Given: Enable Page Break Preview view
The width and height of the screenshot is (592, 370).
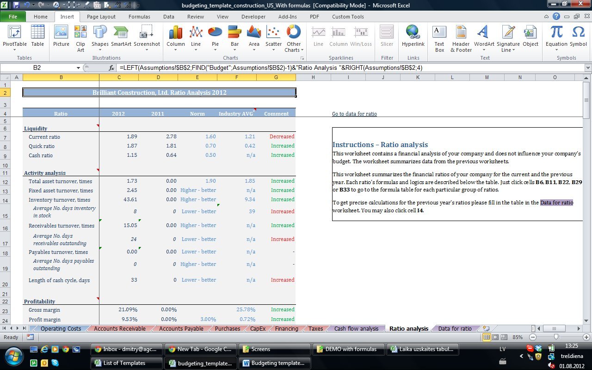Looking at the screenshot, I should click(x=505, y=337).
